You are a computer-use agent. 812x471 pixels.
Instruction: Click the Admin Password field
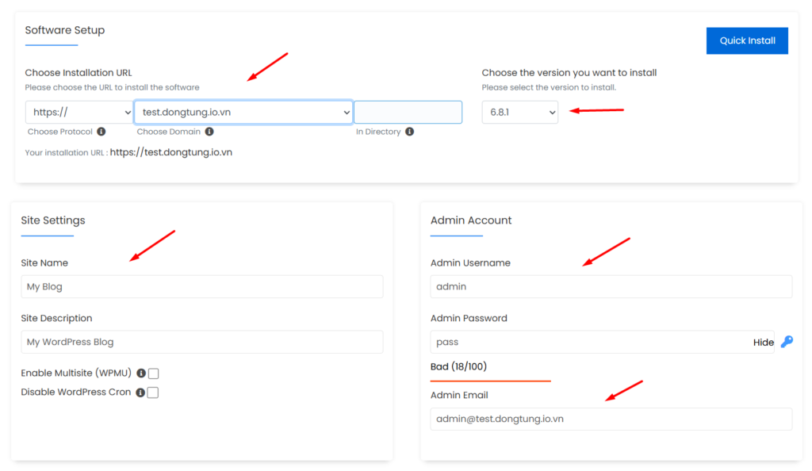[603, 342]
